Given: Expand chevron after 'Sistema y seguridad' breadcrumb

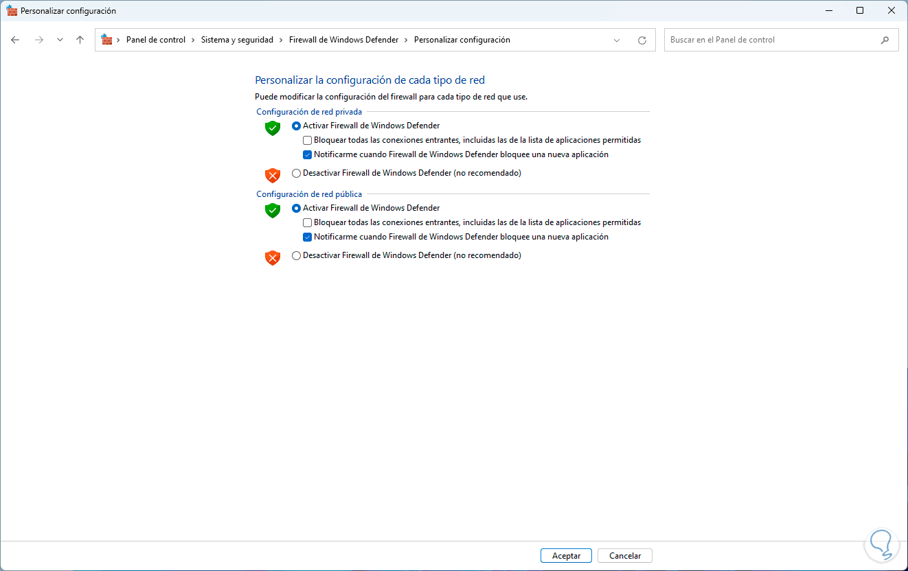Looking at the screenshot, I should (x=281, y=40).
